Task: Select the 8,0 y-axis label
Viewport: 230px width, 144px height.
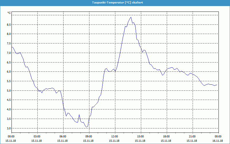Action: point(8,34)
